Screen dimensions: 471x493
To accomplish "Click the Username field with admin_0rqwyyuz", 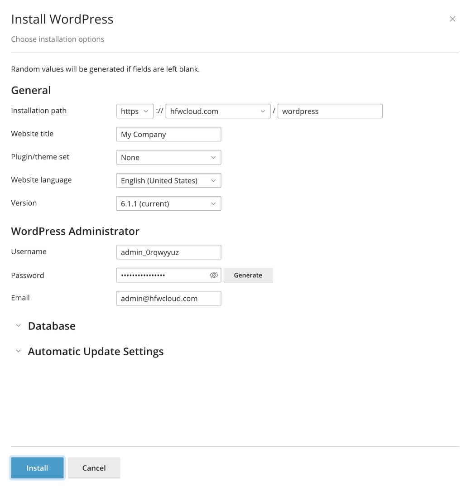I will (168, 252).
